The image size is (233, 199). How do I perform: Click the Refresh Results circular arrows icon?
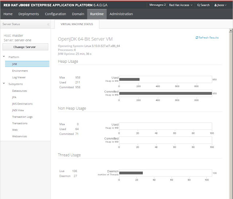click(x=197, y=38)
